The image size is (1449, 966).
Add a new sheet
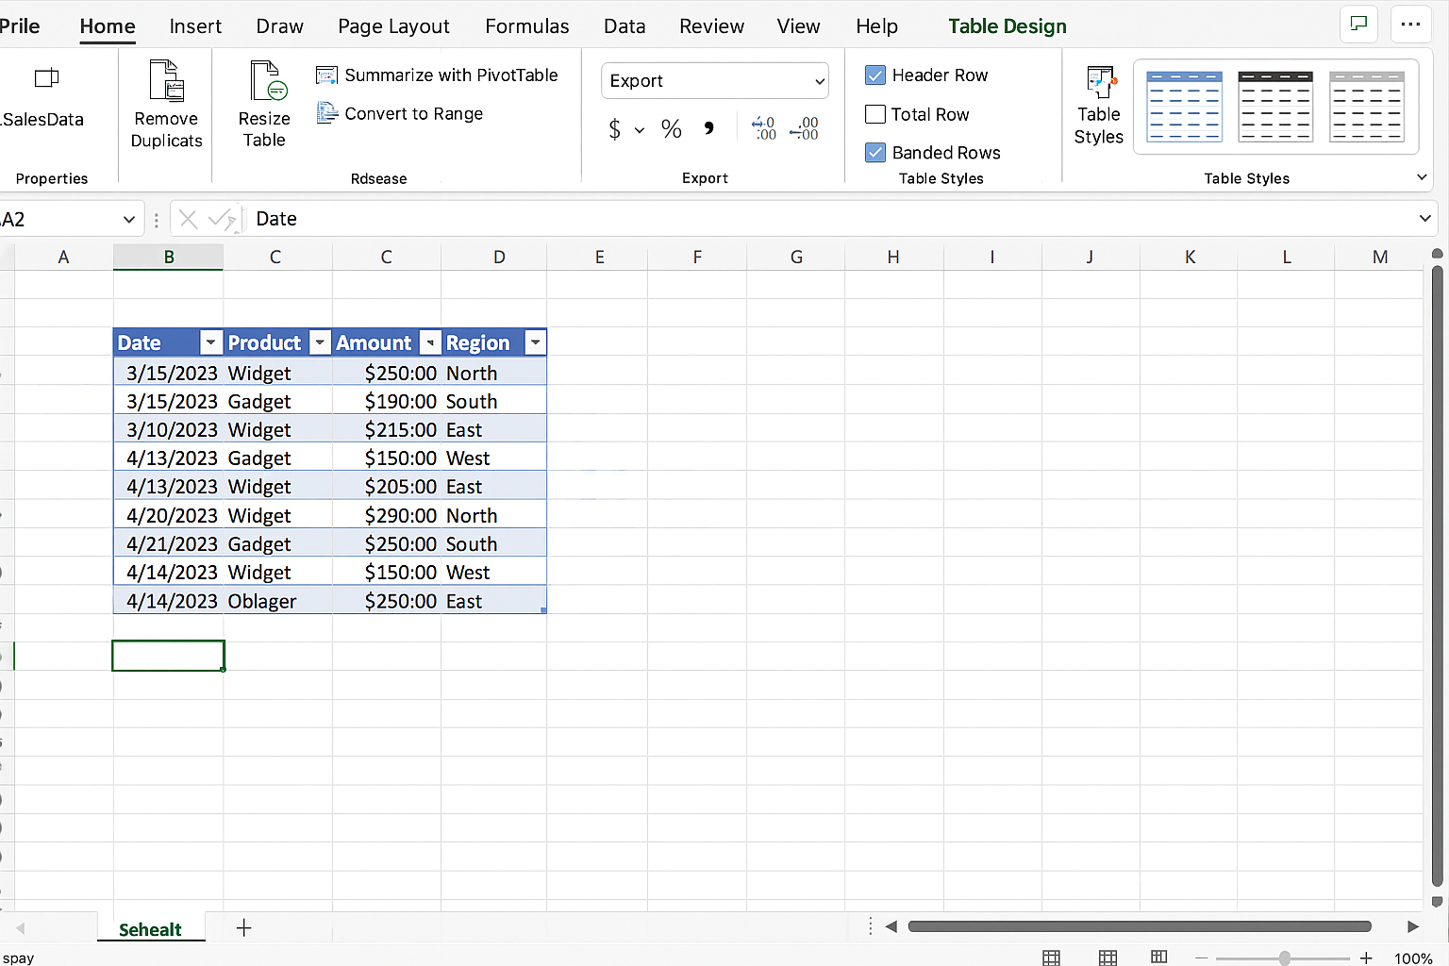[243, 928]
